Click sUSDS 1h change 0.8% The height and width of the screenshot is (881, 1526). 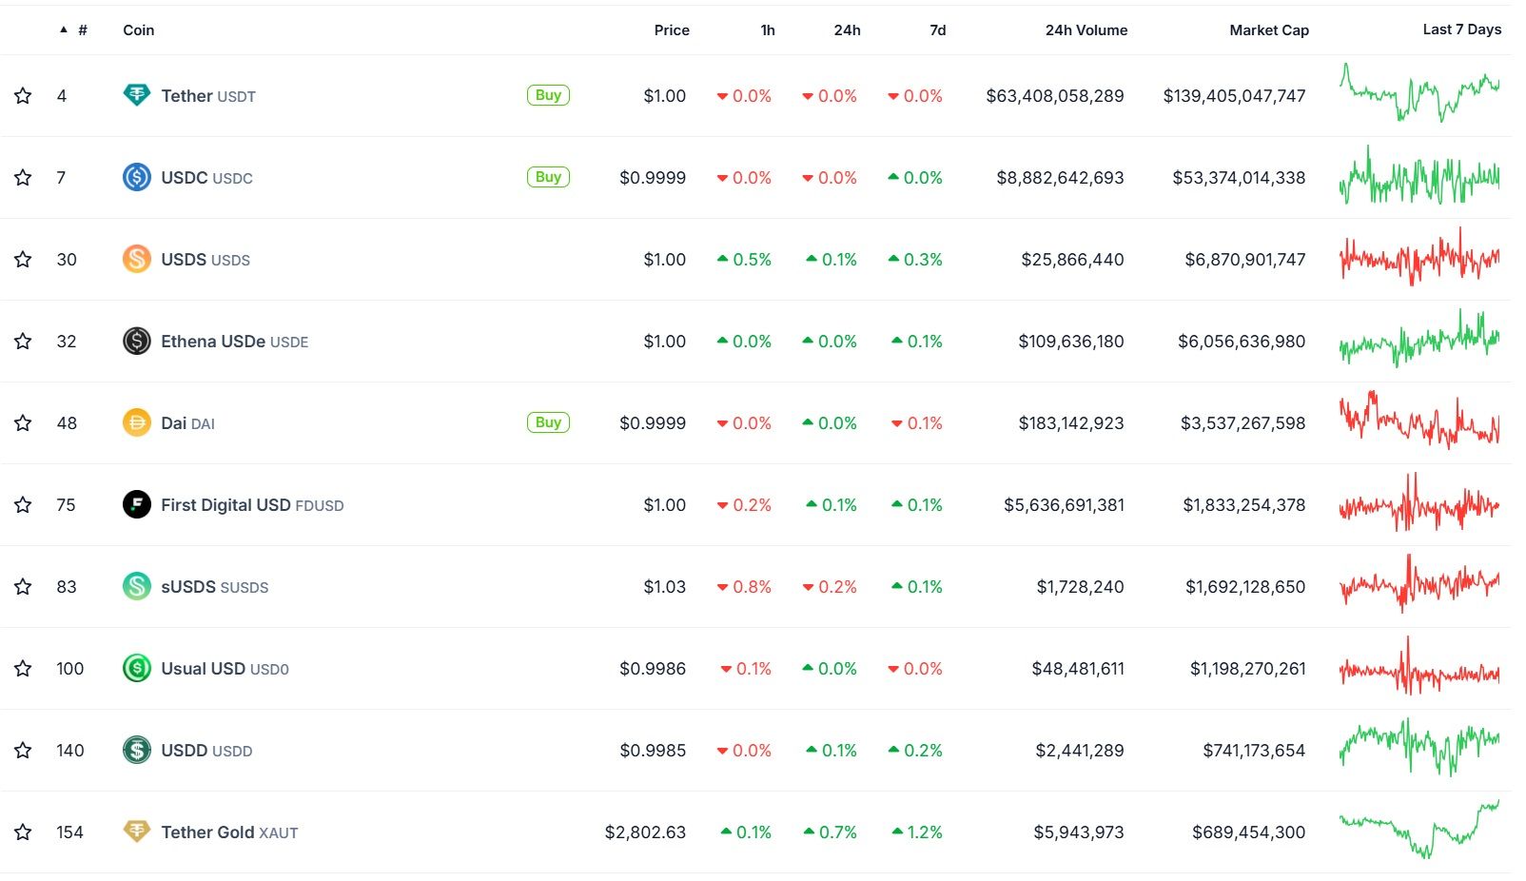[744, 587]
